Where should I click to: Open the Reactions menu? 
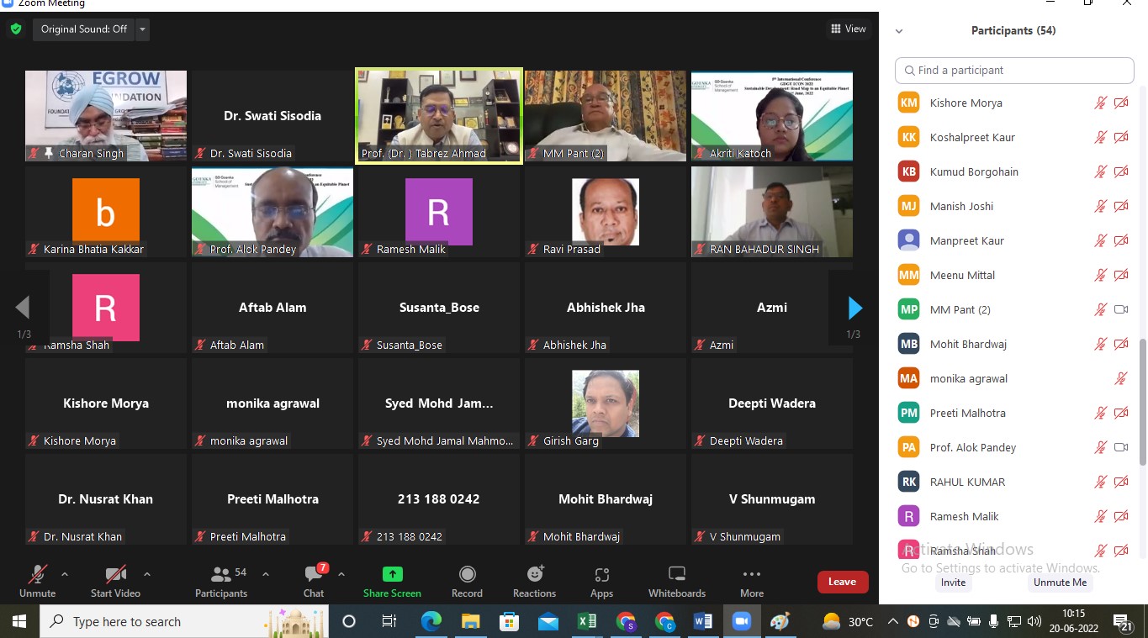pos(534,575)
